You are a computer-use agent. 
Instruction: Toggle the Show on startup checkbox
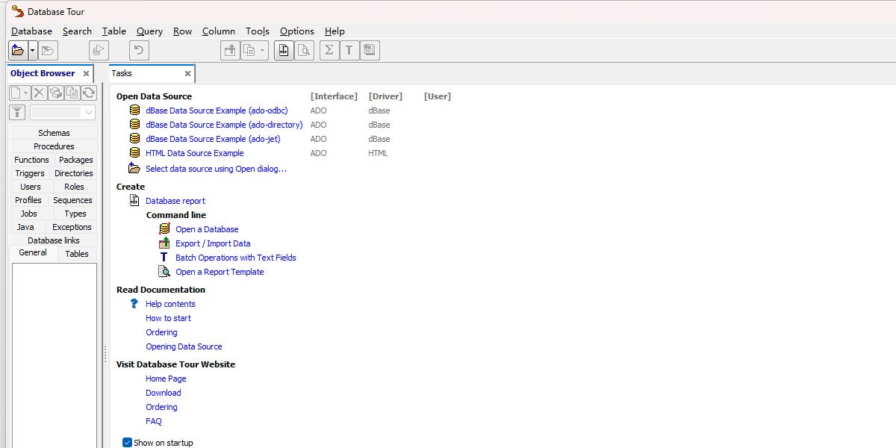pos(127,442)
